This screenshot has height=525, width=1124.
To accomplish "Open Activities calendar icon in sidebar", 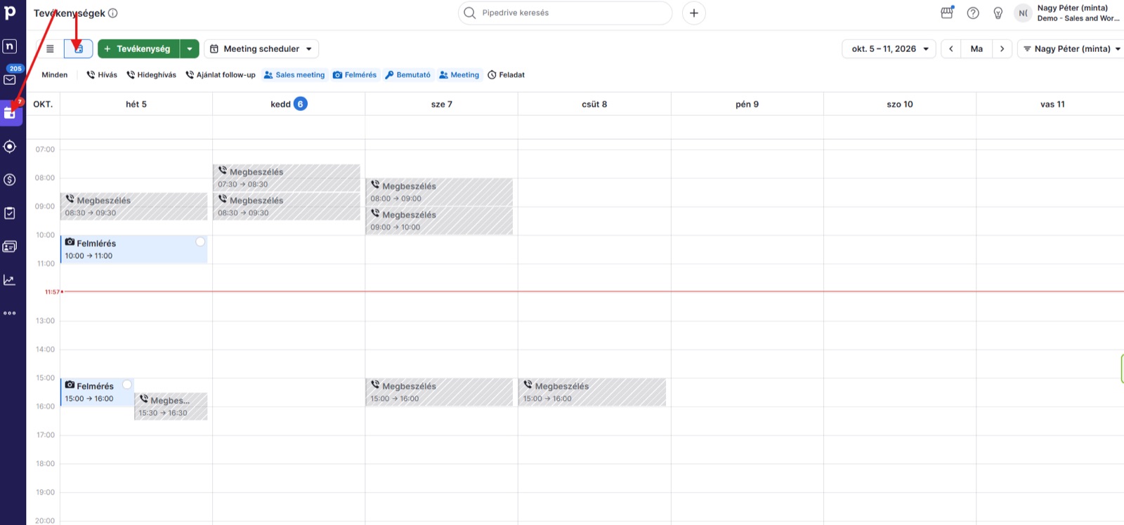I will 10,113.
